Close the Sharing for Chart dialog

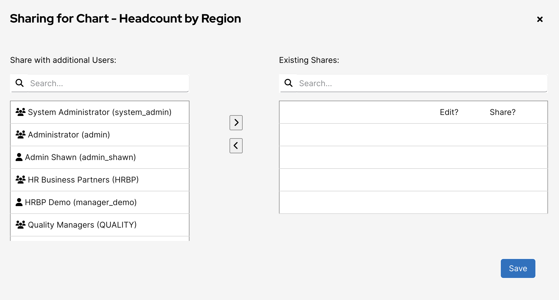coord(540,19)
